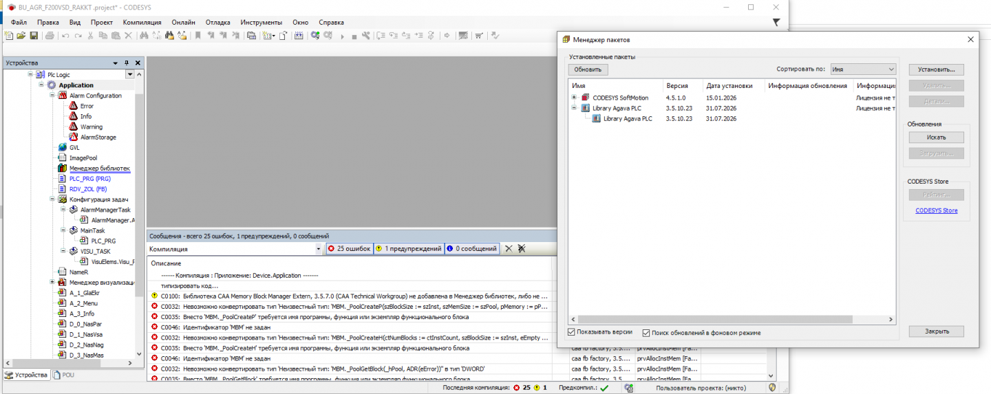The height and width of the screenshot is (394, 991).
Task: Open the Проект menu
Action: coord(102,22)
